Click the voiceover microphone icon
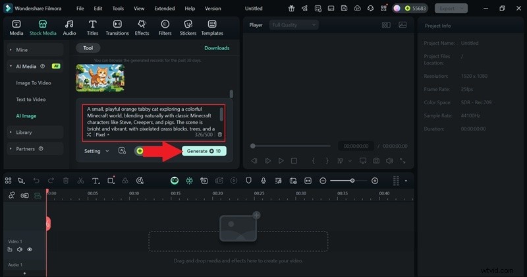The height and width of the screenshot is (277, 527). click(263, 181)
